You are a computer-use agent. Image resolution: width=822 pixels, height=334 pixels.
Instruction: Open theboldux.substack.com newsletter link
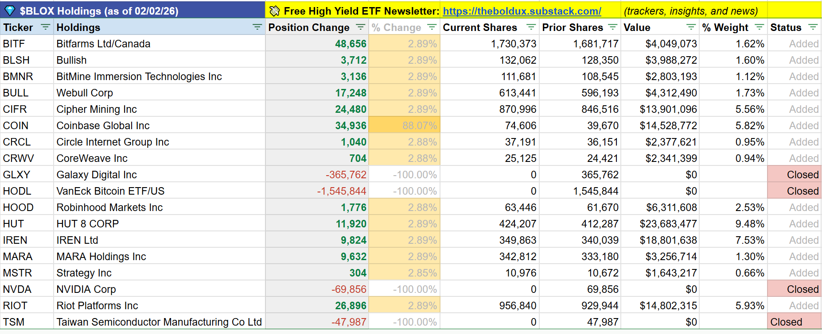pos(522,11)
